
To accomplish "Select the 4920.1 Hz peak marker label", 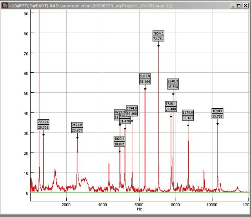I will click(x=119, y=142).
